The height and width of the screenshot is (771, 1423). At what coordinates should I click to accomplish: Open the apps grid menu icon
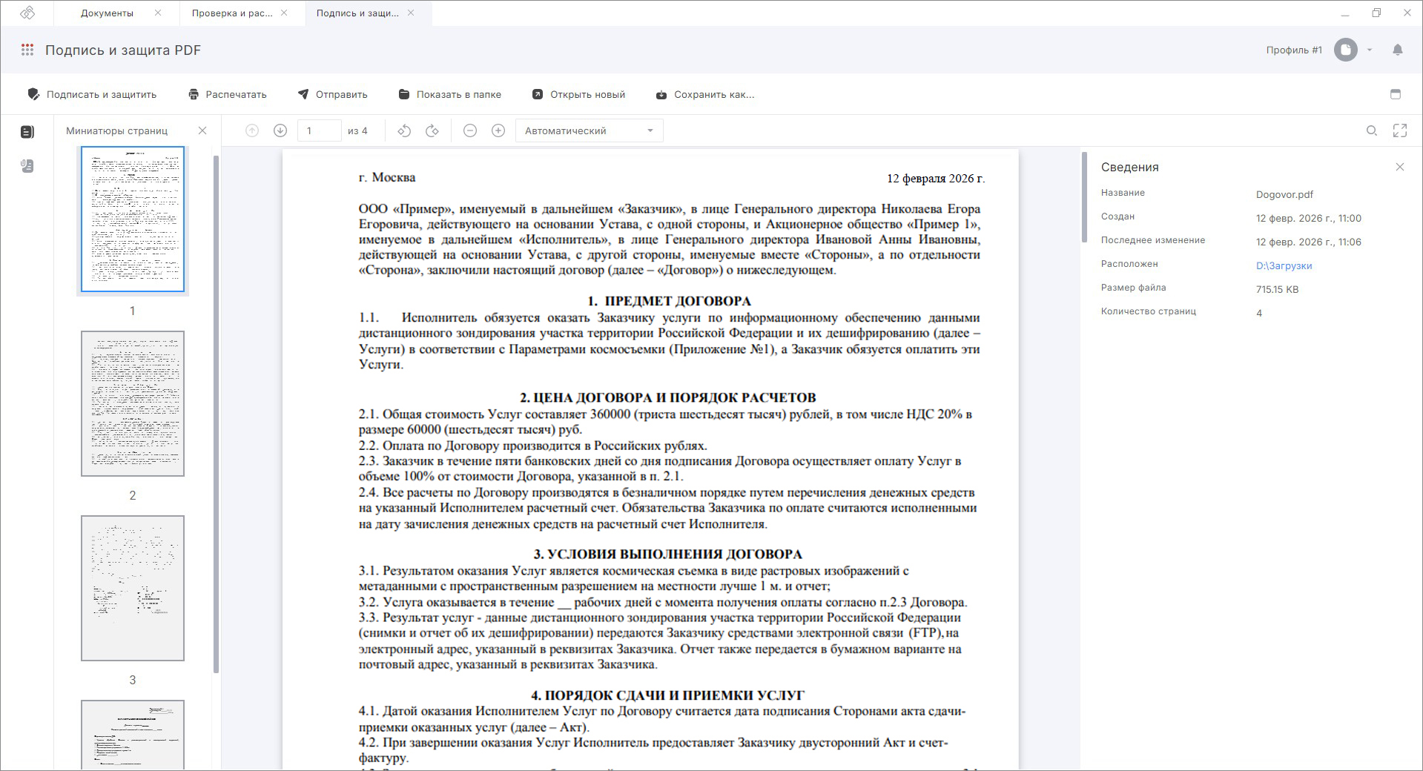point(27,50)
